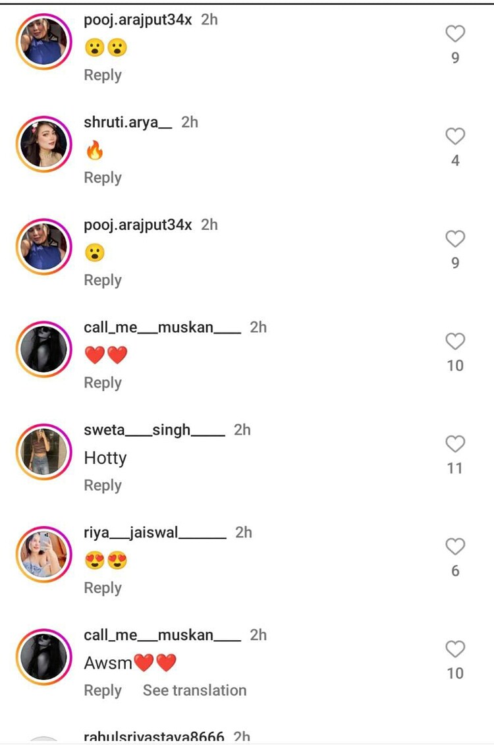This screenshot has height=745, width=494.
Task: Reply to shruti.arya__'s fire comment
Action: pyautogui.click(x=103, y=178)
